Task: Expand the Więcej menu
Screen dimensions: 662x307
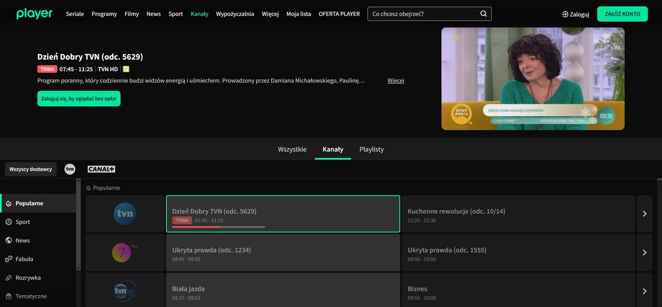Action: pyautogui.click(x=270, y=14)
